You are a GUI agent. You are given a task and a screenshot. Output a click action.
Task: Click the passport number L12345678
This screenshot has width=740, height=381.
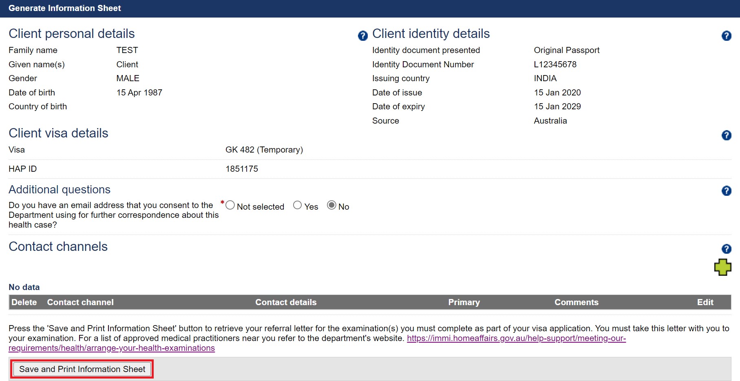click(x=555, y=64)
